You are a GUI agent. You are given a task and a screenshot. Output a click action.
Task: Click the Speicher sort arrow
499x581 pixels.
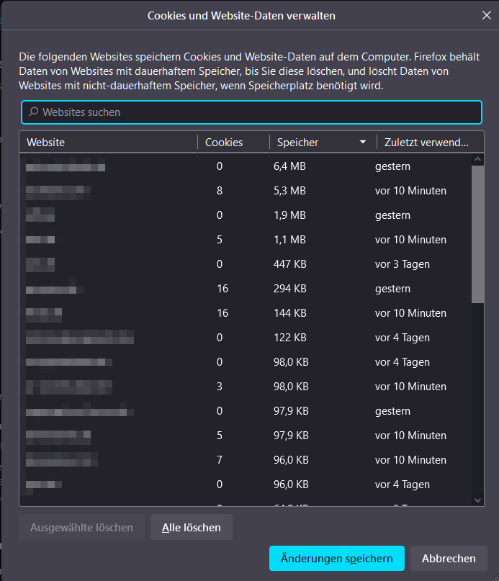[363, 143]
